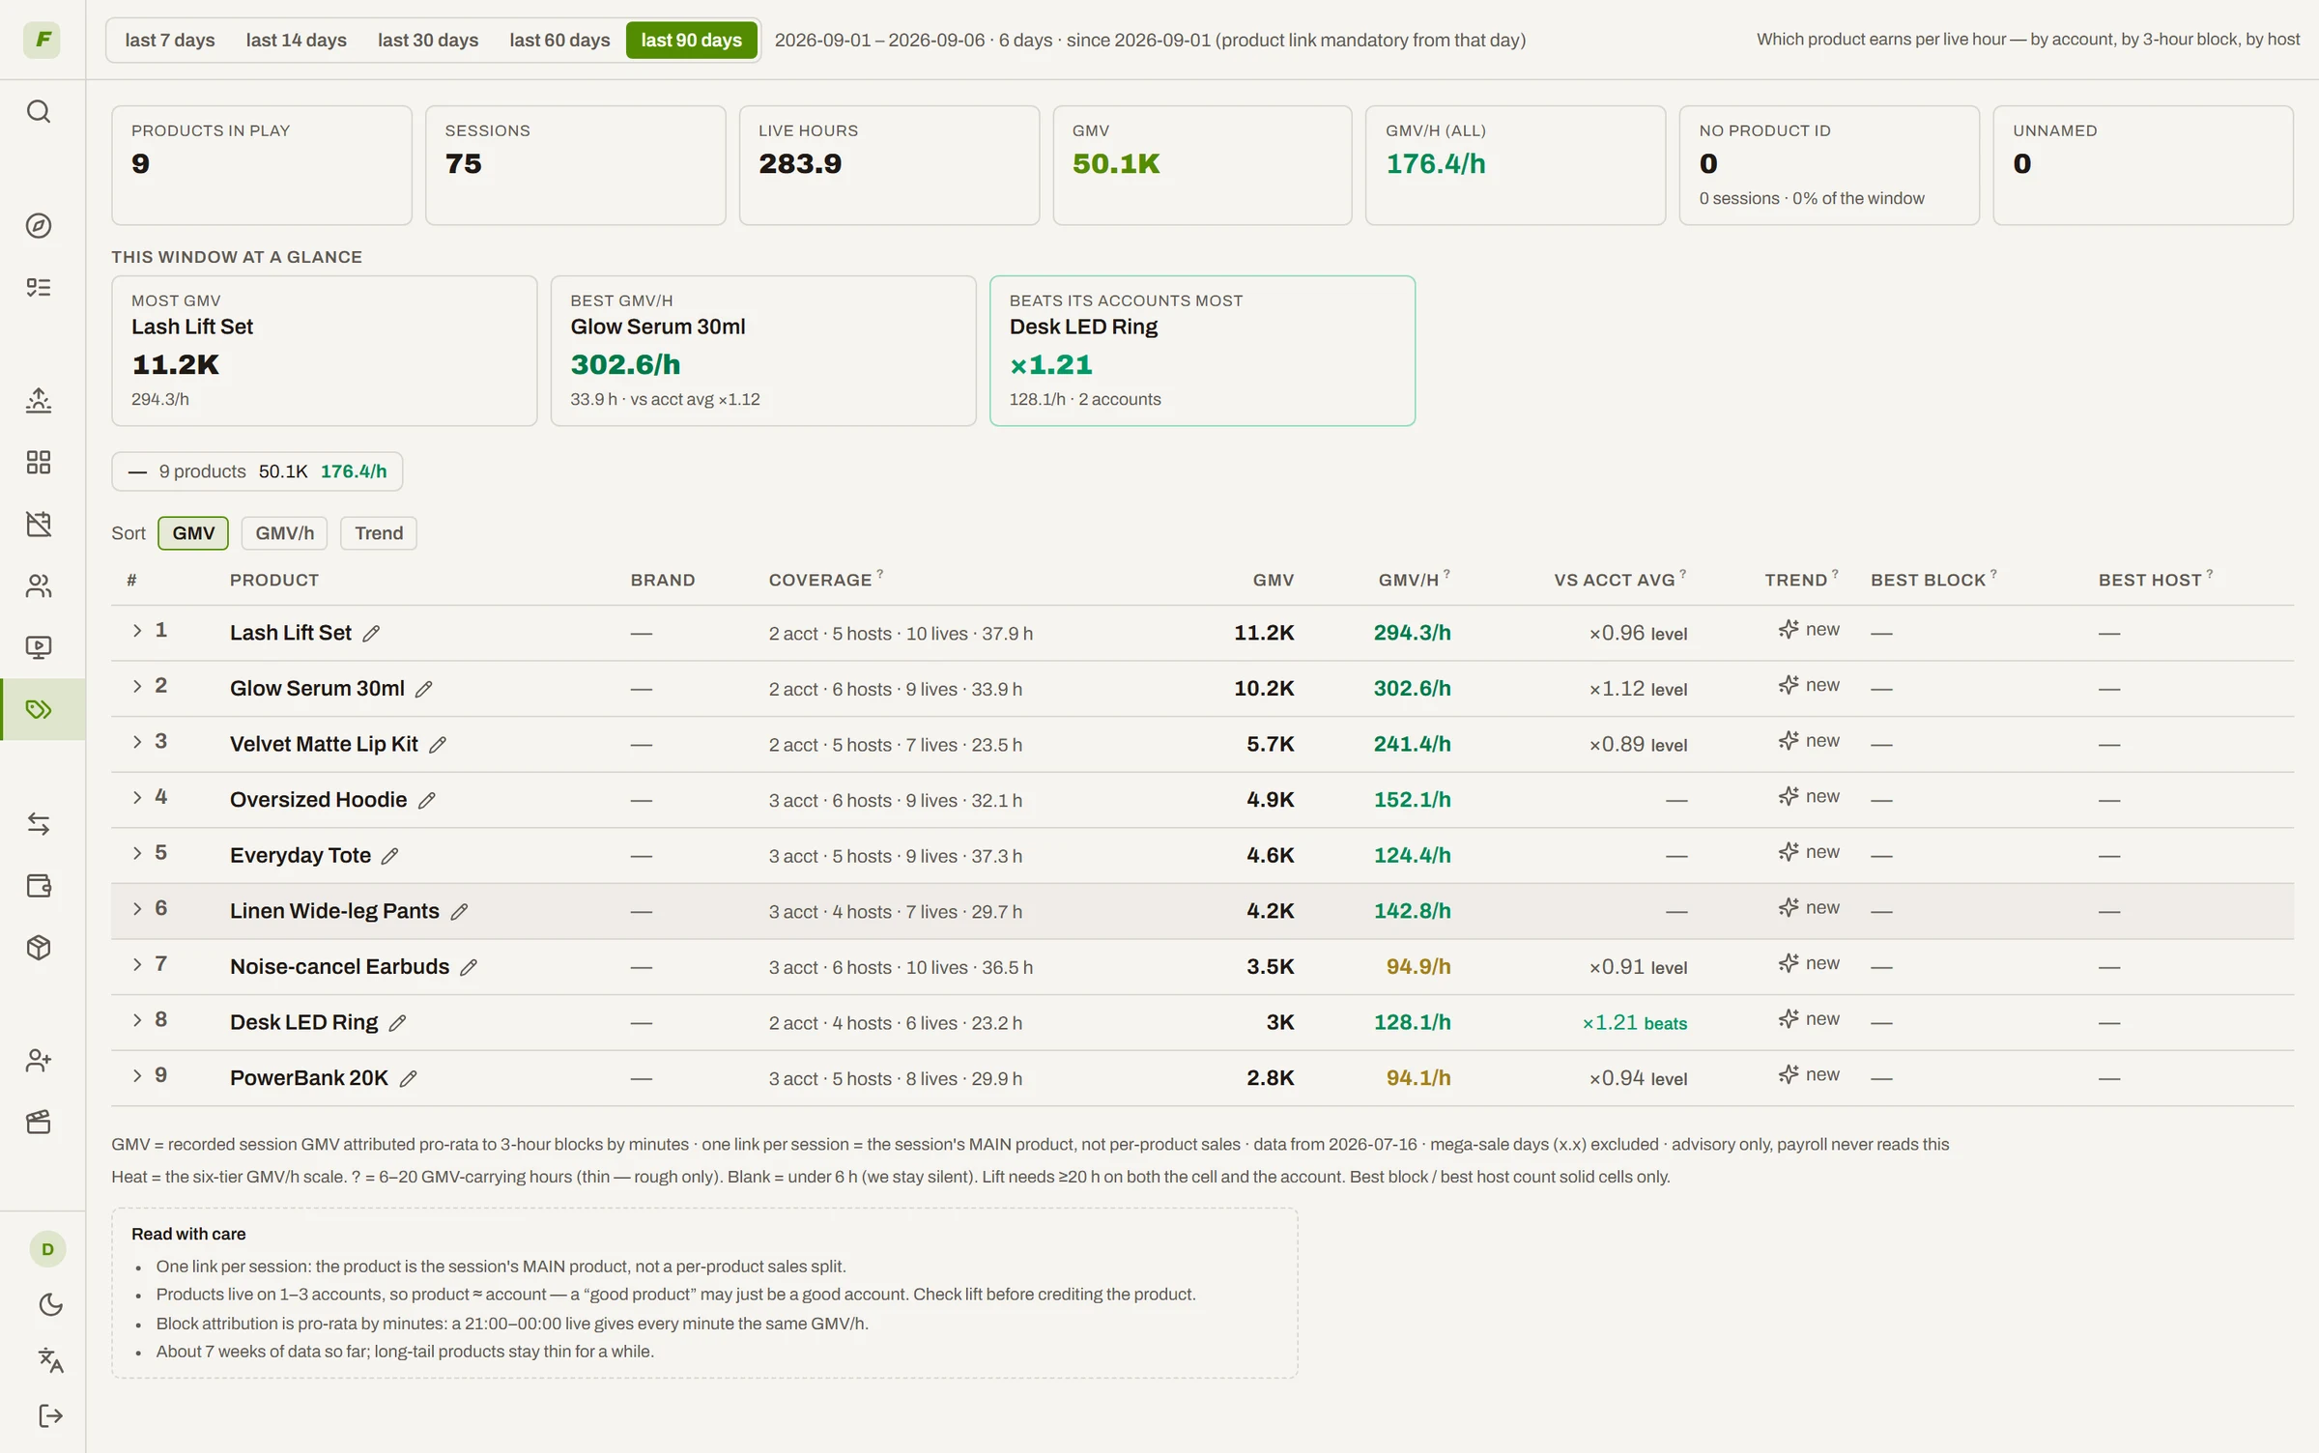The height and width of the screenshot is (1453, 2319).
Task: Edit the Velvet Matte Lip Kit pencil
Action: point(437,745)
